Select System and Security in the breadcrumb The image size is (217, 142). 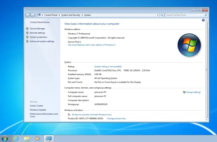[x=71, y=15]
